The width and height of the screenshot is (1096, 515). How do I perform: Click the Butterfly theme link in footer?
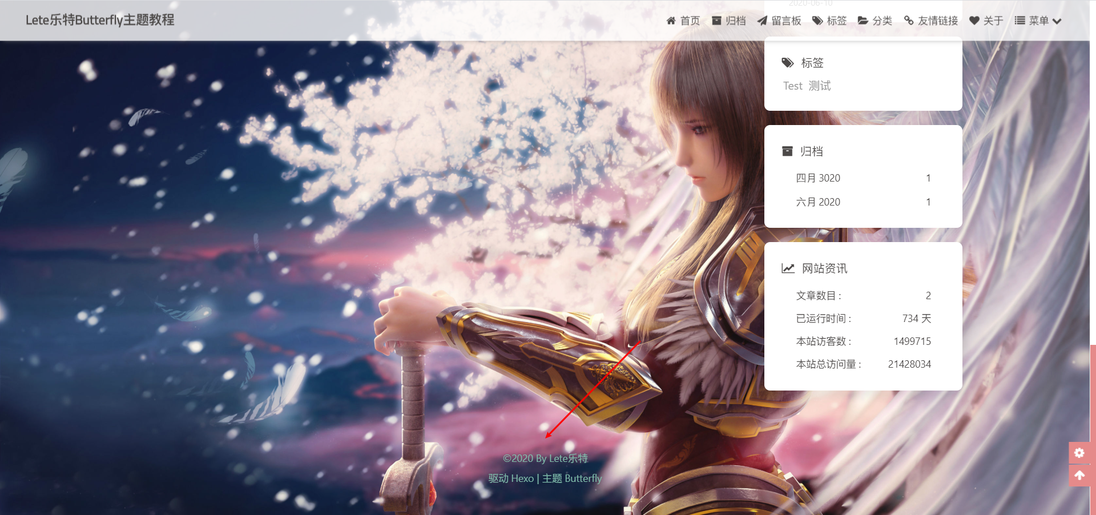(583, 478)
